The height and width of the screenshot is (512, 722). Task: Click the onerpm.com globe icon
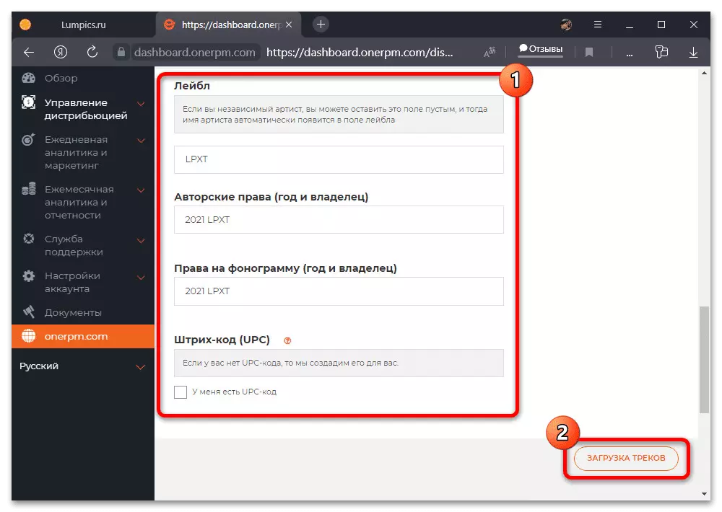click(29, 336)
